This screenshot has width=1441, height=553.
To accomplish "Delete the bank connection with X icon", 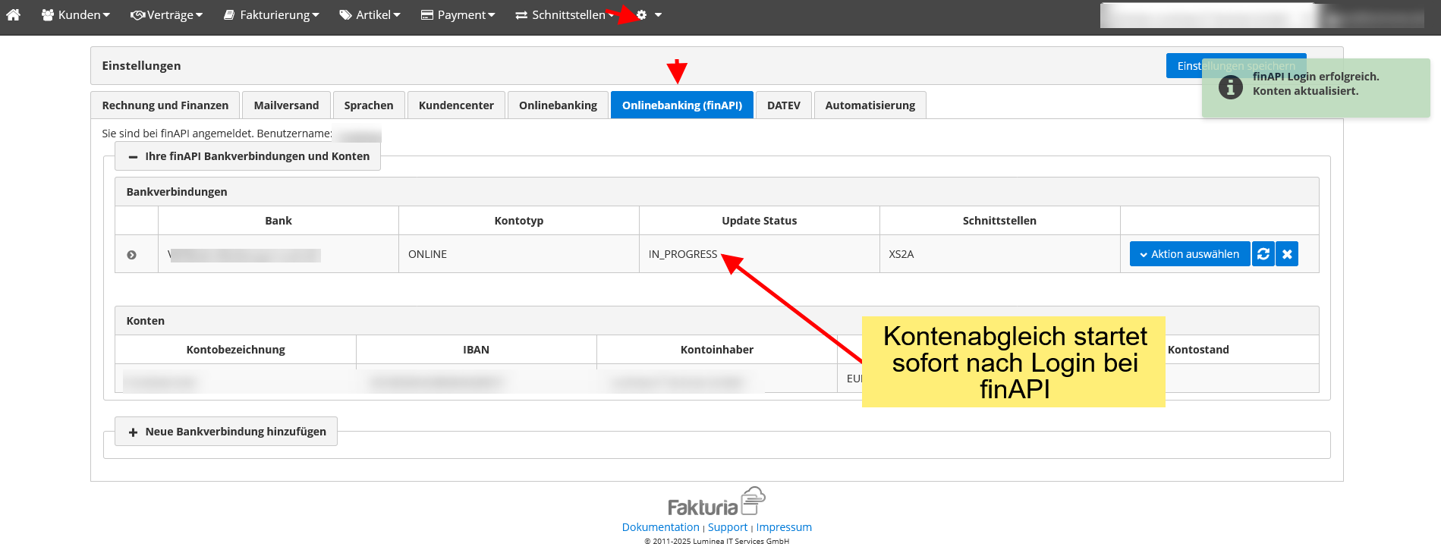I will pyautogui.click(x=1287, y=254).
